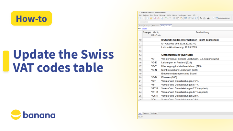Select the MwSt/USt-Codes tab
233x131 pixels.
click(x=166, y=26)
